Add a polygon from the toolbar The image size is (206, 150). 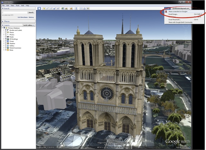pyautogui.click(x=48, y=8)
